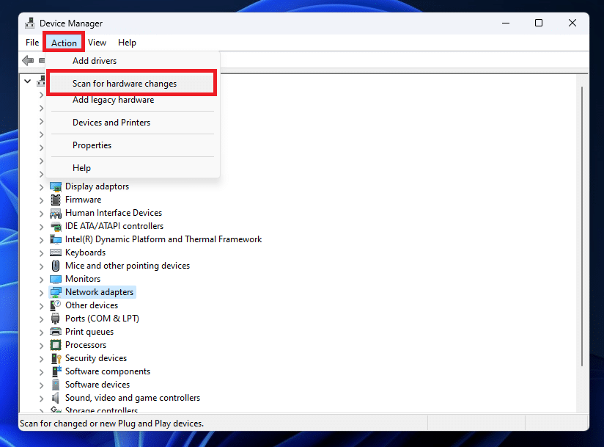This screenshot has width=604, height=447.
Task: Click the Print queues icon
Action: (56, 331)
